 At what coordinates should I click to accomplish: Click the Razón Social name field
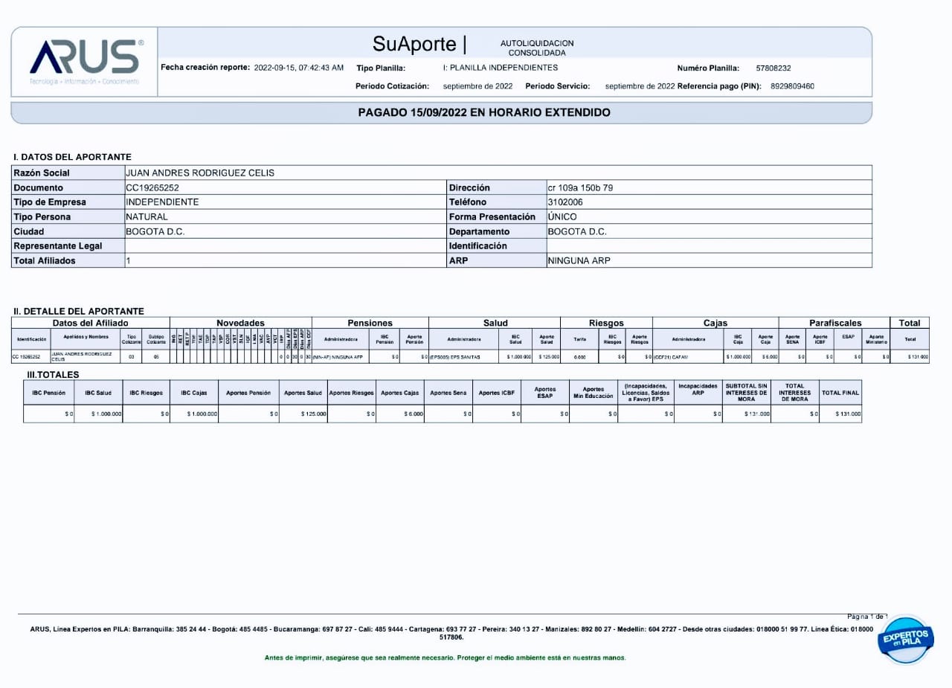click(200, 173)
